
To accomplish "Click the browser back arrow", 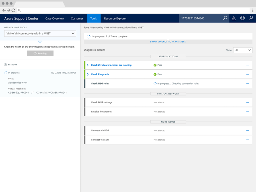I will (x=4, y=10).
